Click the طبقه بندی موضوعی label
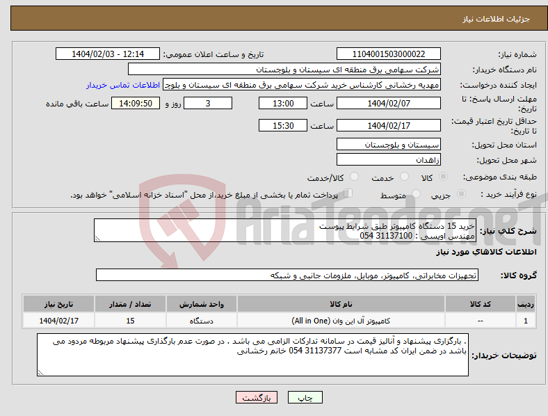 [x=500, y=177]
